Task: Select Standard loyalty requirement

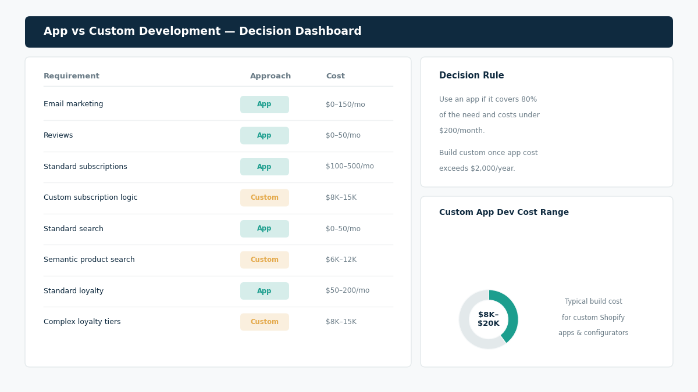Action: click(73, 291)
